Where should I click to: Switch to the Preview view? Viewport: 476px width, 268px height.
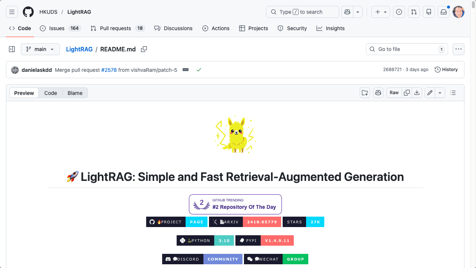(x=24, y=93)
